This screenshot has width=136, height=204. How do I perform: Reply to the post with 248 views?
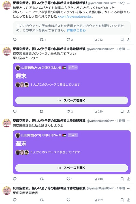pyautogui.click(x=15, y=179)
